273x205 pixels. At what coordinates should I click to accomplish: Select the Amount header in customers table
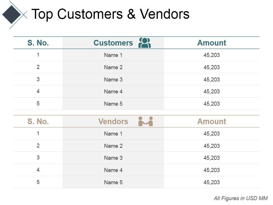point(212,43)
